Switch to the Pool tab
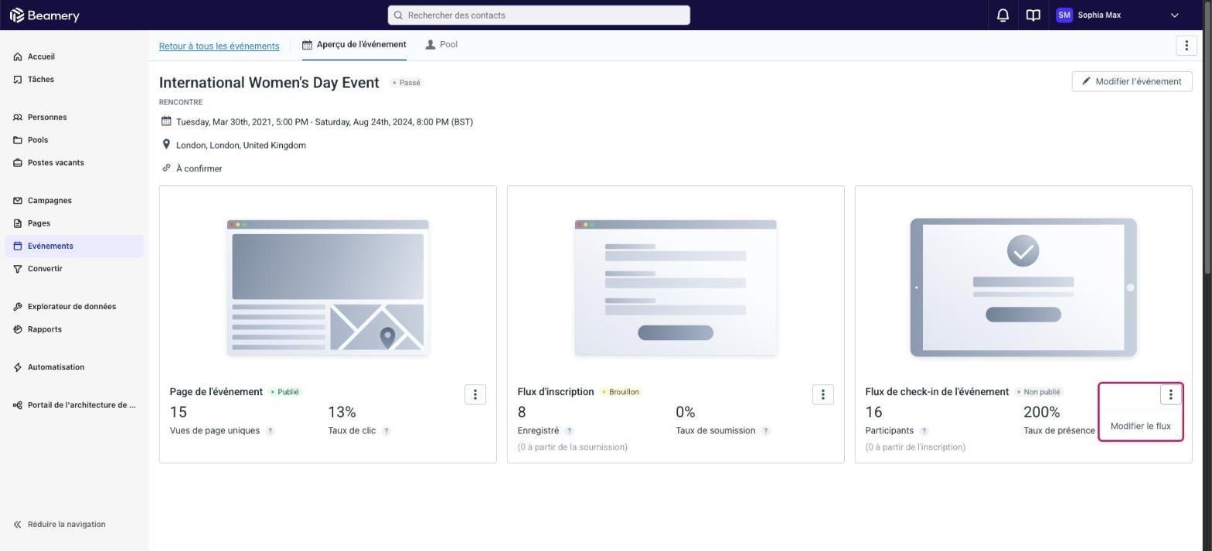Screen dimensions: 1212x551 [441, 45]
